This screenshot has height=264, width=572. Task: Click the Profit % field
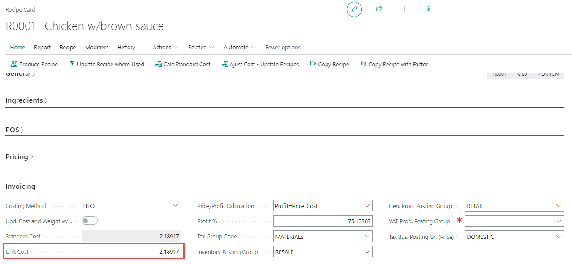pos(323,221)
